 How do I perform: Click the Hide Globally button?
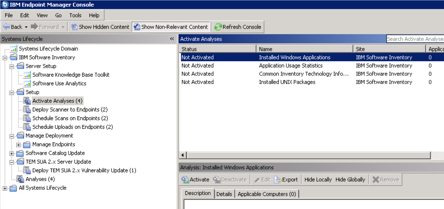click(350, 180)
